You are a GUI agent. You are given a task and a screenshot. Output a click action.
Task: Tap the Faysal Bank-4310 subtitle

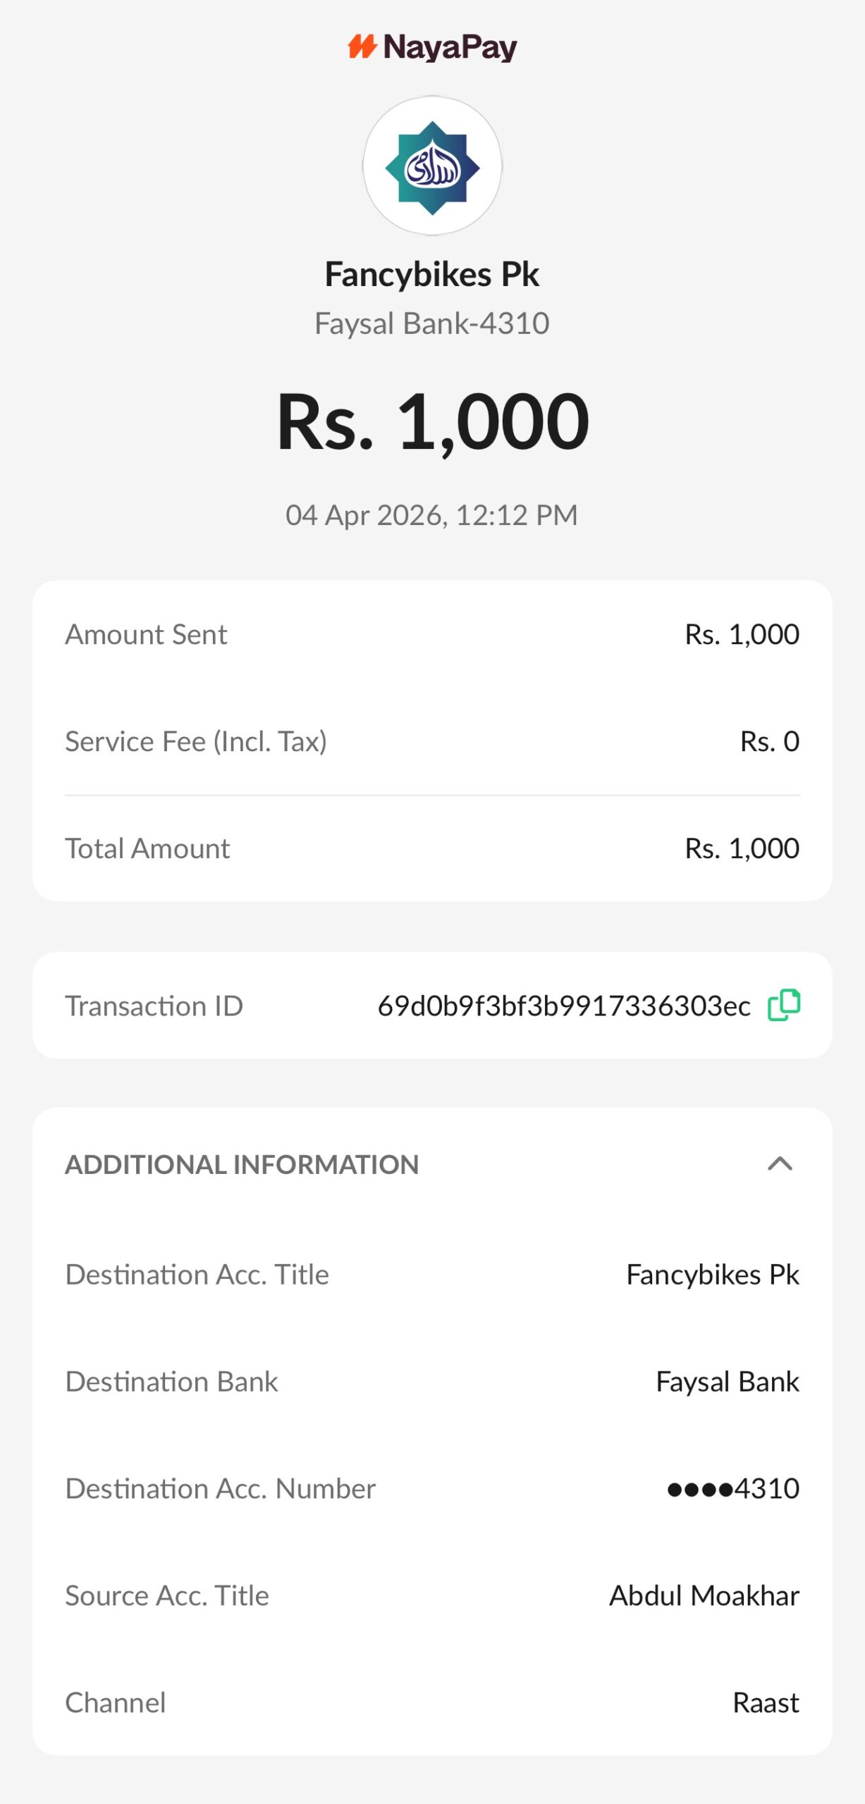[x=432, y=323]
